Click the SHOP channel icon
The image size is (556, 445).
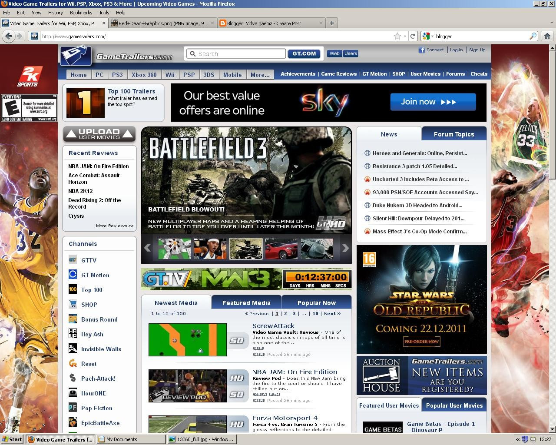pos(73,304)
